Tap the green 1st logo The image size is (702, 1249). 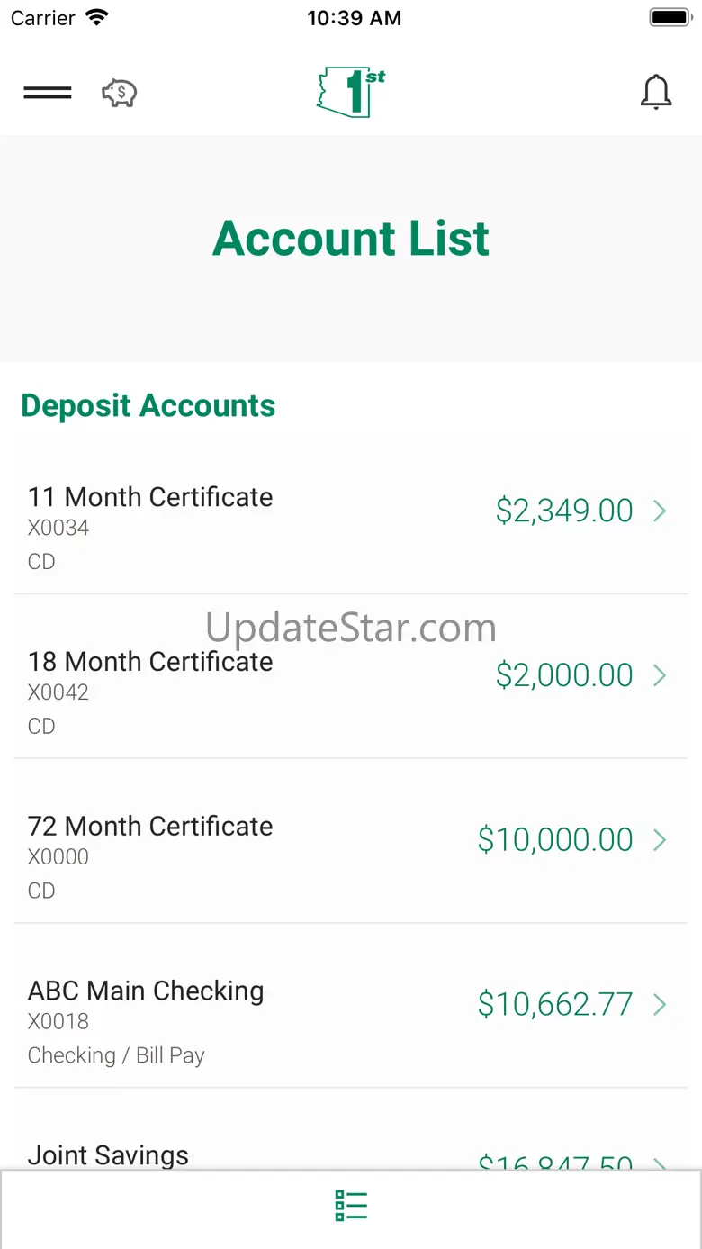[x=351, y=93]
